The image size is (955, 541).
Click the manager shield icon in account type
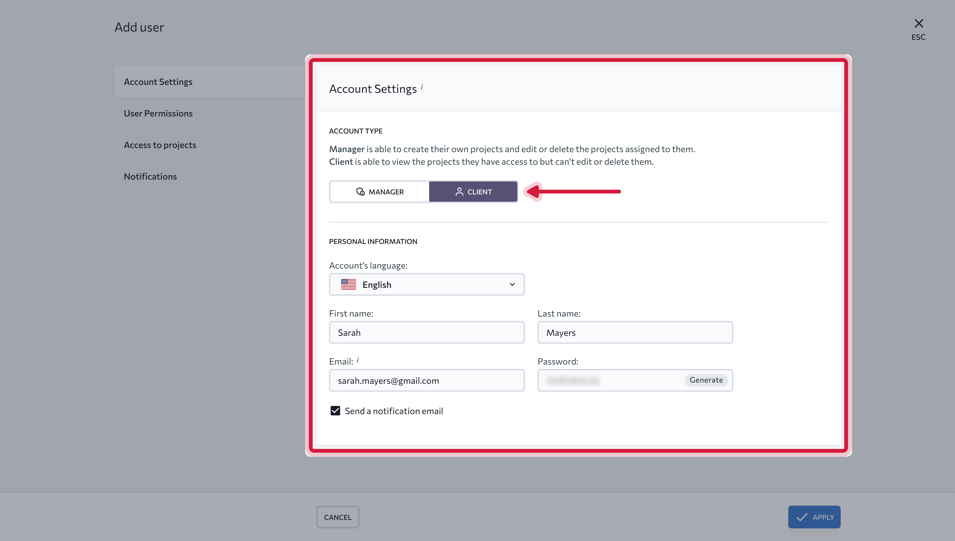[360, 192]
